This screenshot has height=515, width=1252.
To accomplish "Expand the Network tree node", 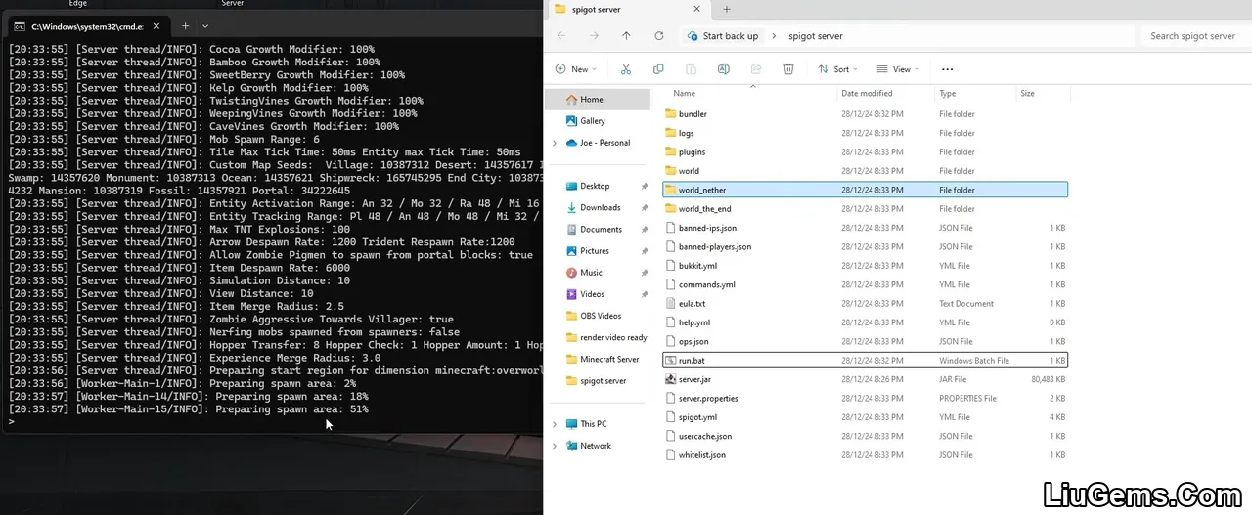I will tap(555, 446).
